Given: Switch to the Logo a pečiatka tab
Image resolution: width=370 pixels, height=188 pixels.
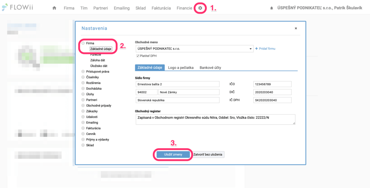Looking at the screenshot, I should tap(181, 68).
